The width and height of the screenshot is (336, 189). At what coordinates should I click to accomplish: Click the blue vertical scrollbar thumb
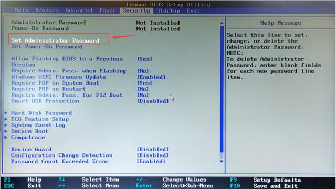coord(222,89)
